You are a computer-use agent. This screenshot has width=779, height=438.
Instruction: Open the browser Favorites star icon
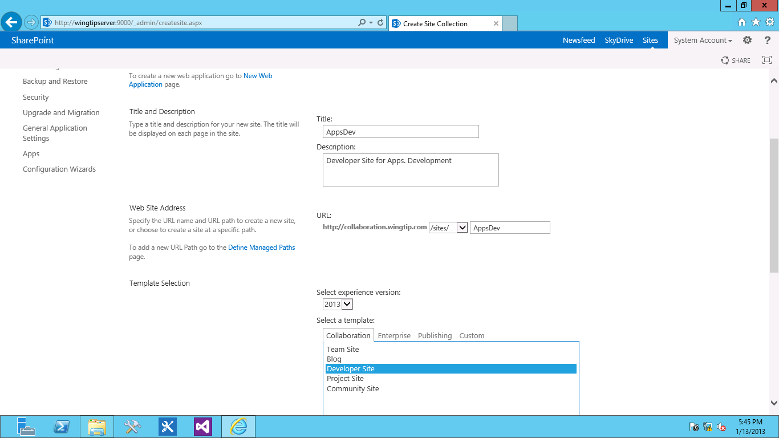coord(756,22)
